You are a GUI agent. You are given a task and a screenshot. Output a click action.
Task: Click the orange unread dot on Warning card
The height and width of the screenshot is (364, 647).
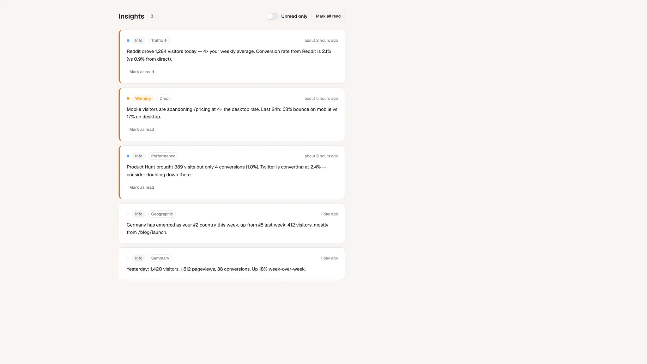[x=128, y=98]
